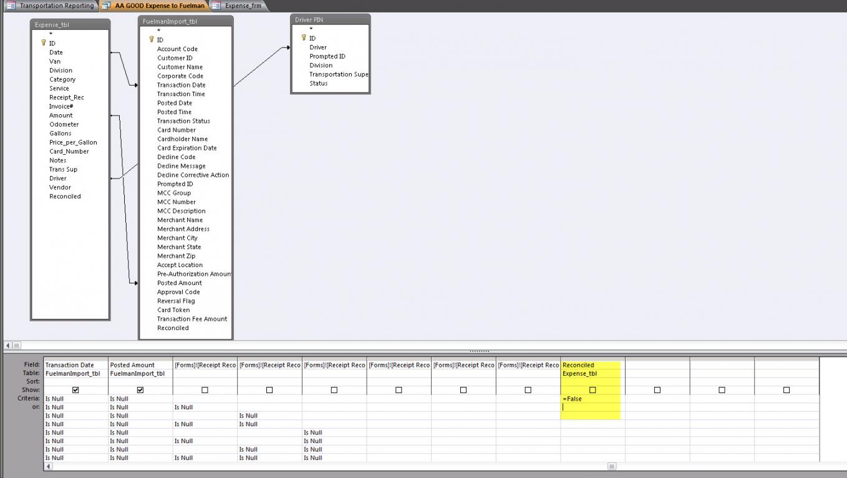
Task: Click the key icon beside ID in Expense_tbl
Action: click(44, 43)
